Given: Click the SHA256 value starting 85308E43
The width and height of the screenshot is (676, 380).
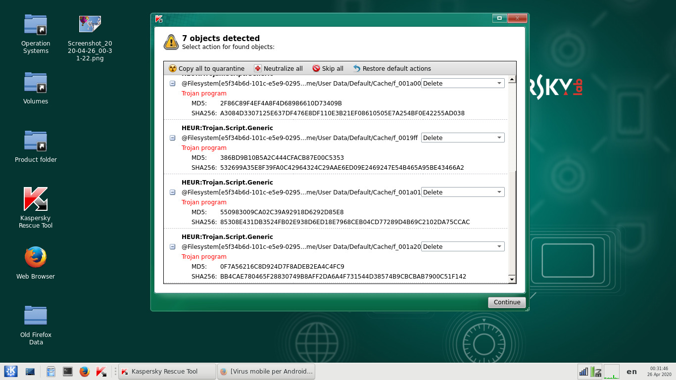Looking at the screenshot, I should 345,222.
